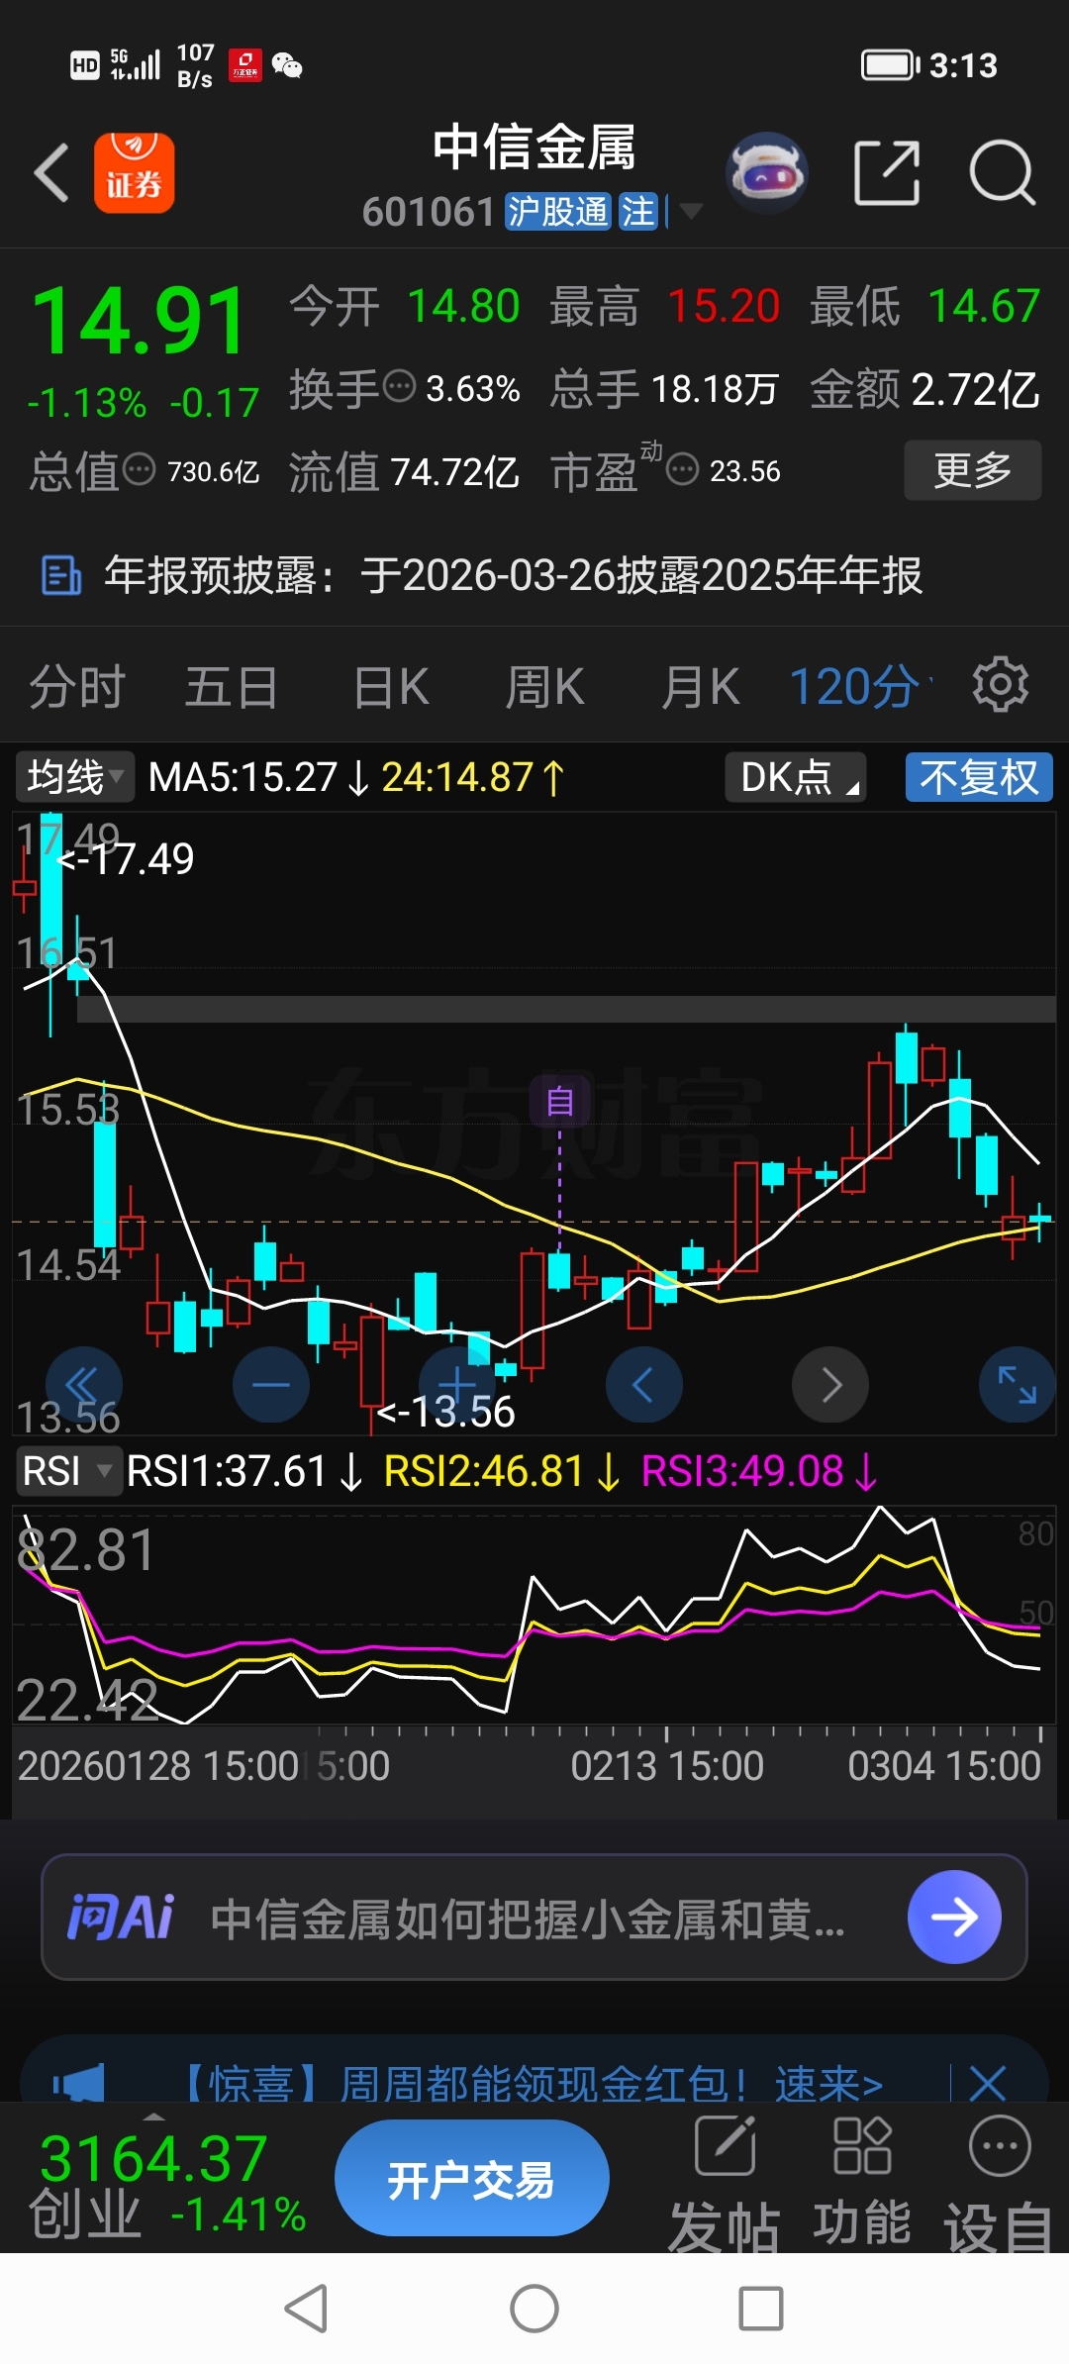Image resolution: width=1069 pixels, height=2364 pixels.
Task: Tap the purple 自 marker on chart
Action: click(x=560, y=1101)
